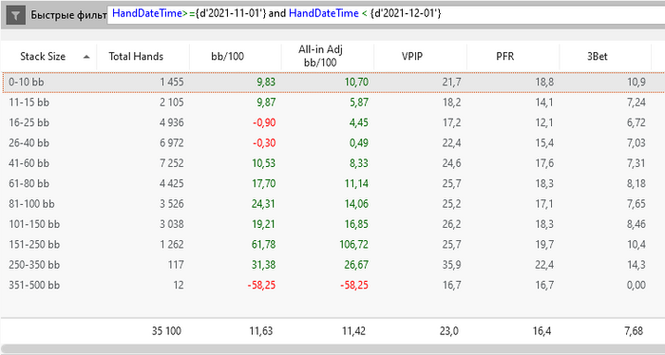Click summary total hands 35 100

point(166,331)
